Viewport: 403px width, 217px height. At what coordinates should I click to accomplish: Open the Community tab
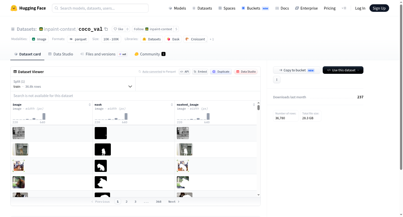(150, 54)
